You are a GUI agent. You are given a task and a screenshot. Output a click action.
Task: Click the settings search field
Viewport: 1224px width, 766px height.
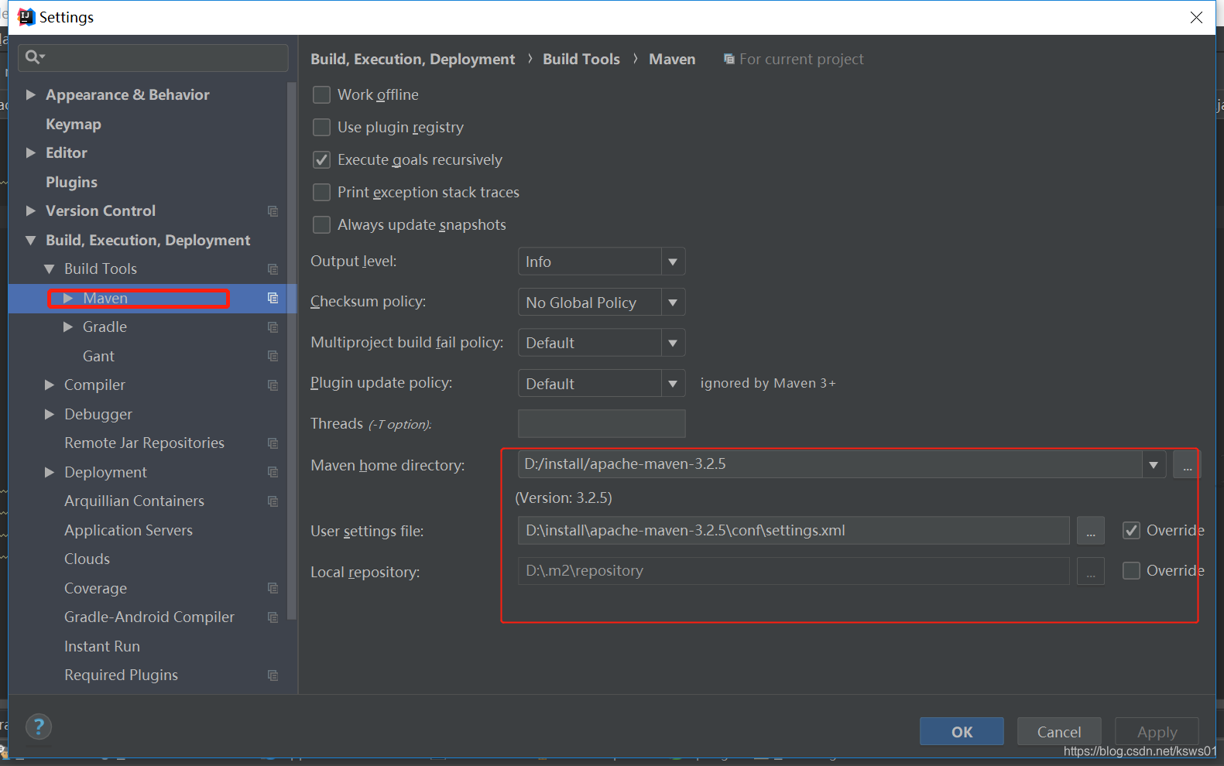click(153, 57)
